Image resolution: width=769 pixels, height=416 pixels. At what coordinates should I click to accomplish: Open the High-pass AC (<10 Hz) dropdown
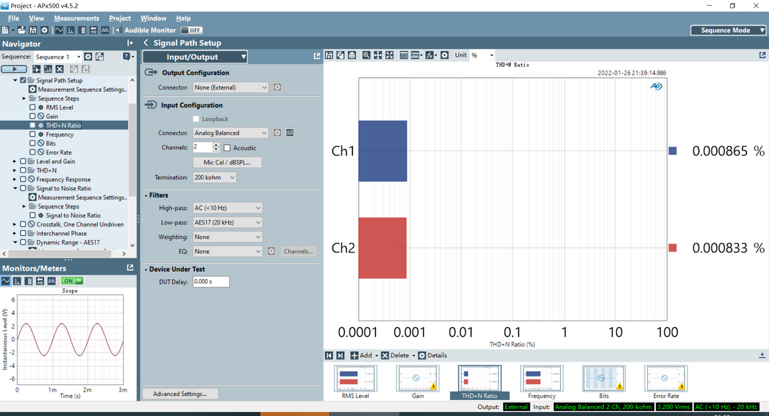tap(227, 208)
